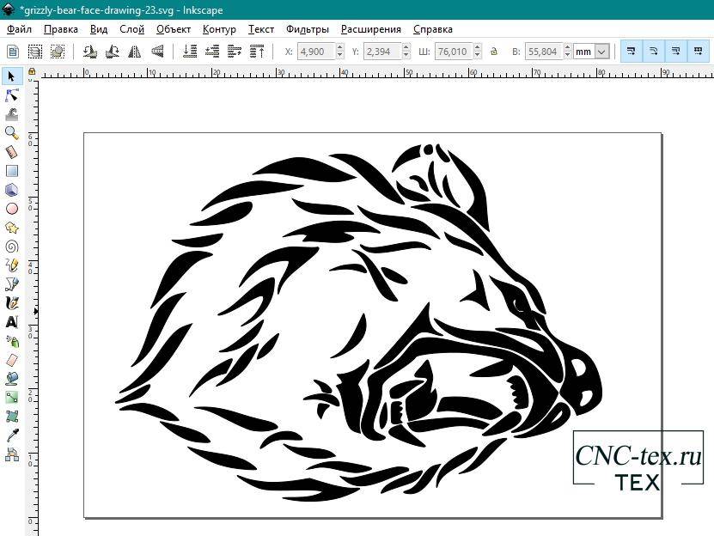Screen dimensions: 714x536
Task: Choose the Ellipse circle tool
Action: click(x=12, y=208)
